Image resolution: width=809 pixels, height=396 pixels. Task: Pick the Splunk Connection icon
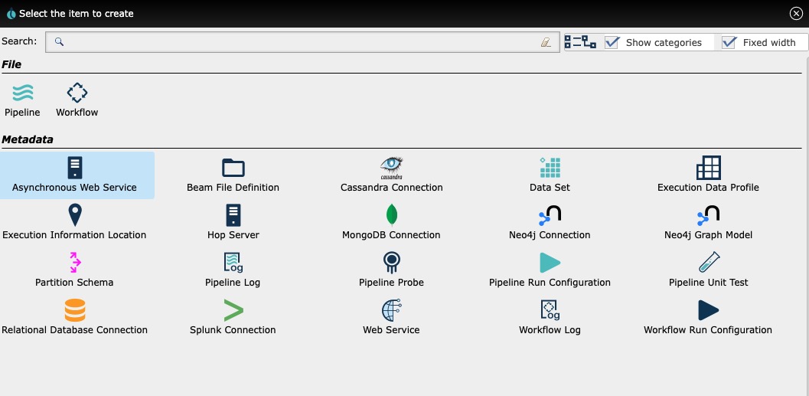(x=233, y=310)
